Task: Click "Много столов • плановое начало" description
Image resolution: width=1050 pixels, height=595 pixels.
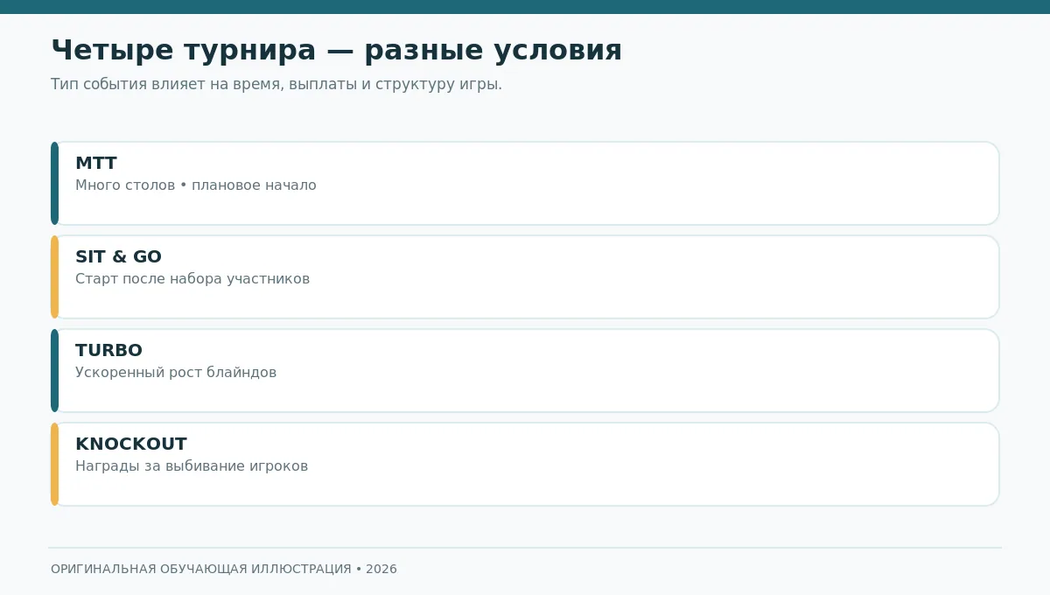Action: (196, 185)
